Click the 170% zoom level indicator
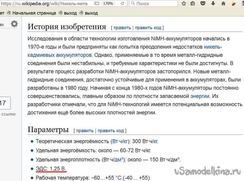This screenshot has width=244, height=181. coord(108,3)
